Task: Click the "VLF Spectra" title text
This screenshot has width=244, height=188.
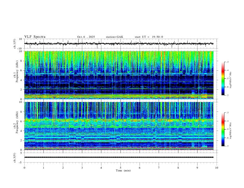Action: tap(35, 37)
